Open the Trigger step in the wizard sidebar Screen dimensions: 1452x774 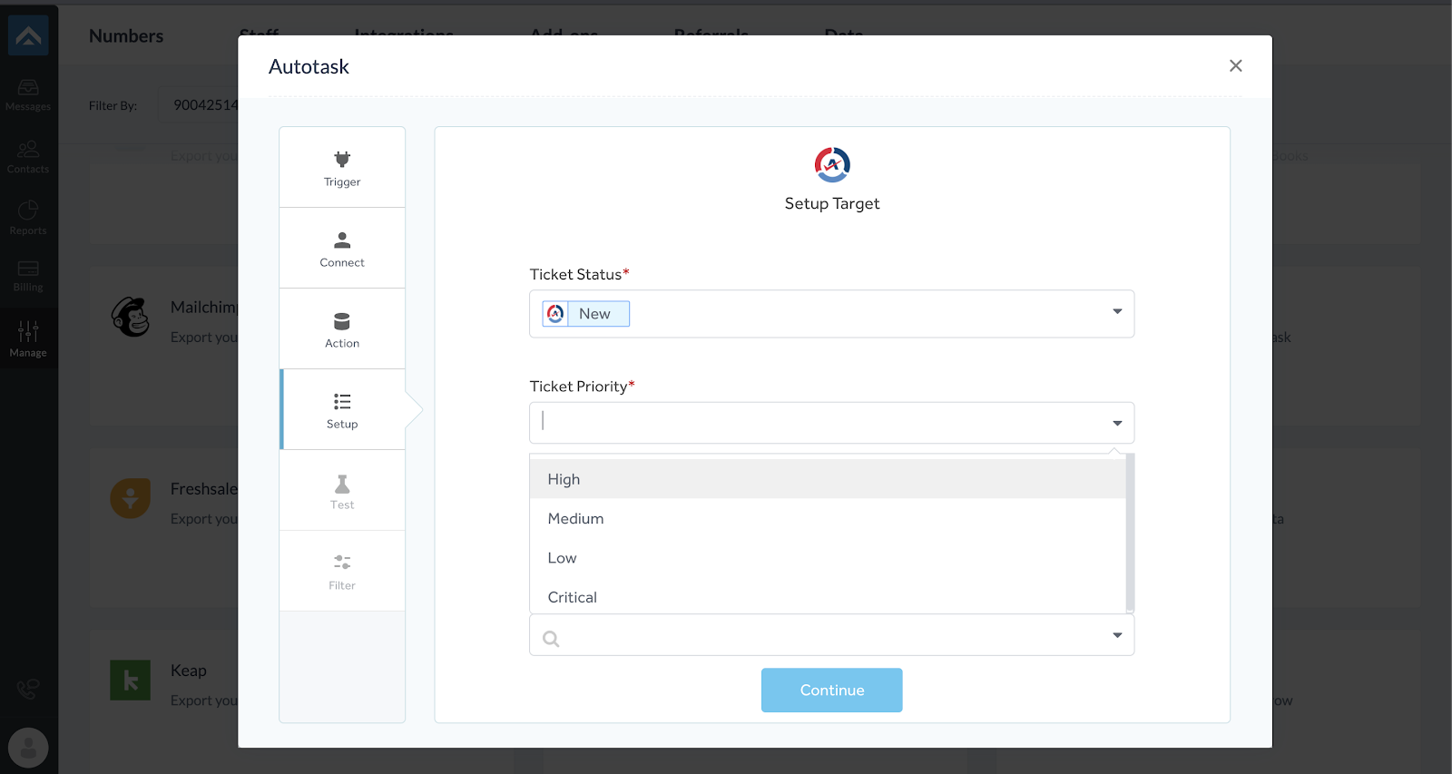tap(342, 168)
